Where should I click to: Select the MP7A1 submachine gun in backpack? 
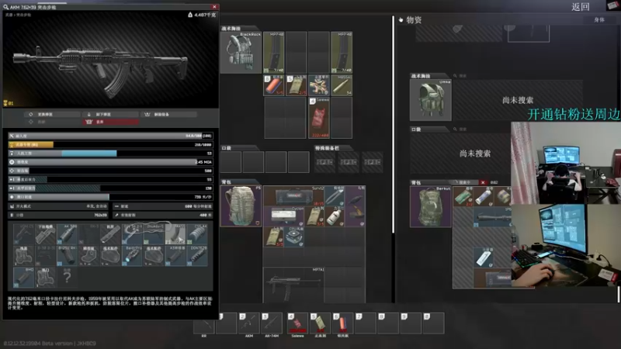(294, 285)
